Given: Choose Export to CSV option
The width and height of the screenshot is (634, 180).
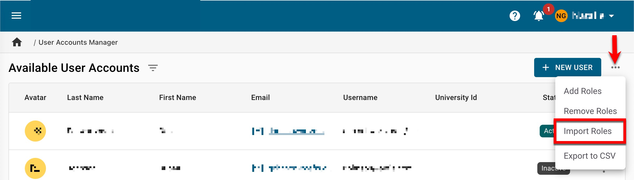Looking at the screenshot, I should coord(589,156).
